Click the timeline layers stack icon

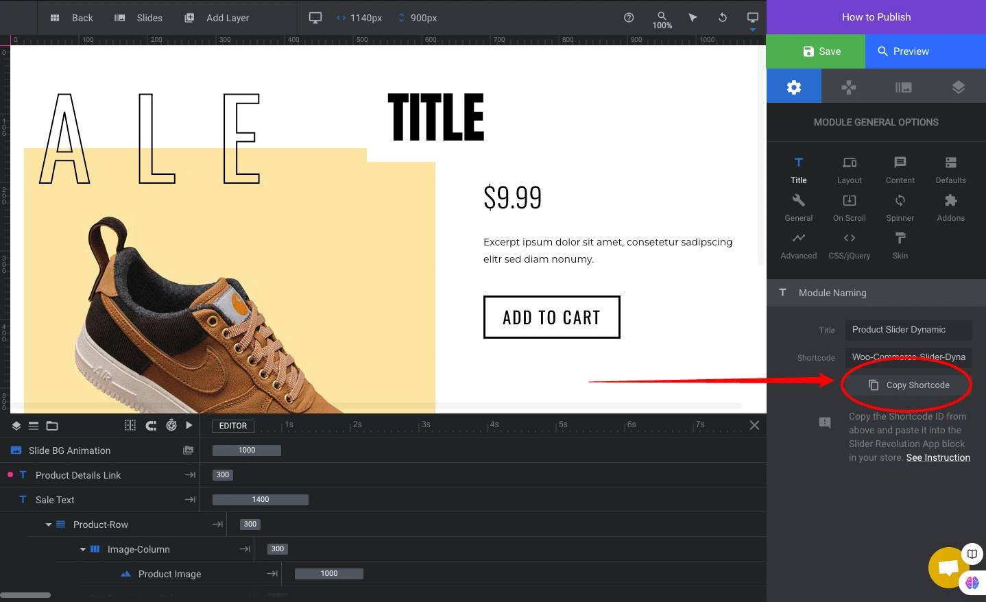(x=16, y=426)
